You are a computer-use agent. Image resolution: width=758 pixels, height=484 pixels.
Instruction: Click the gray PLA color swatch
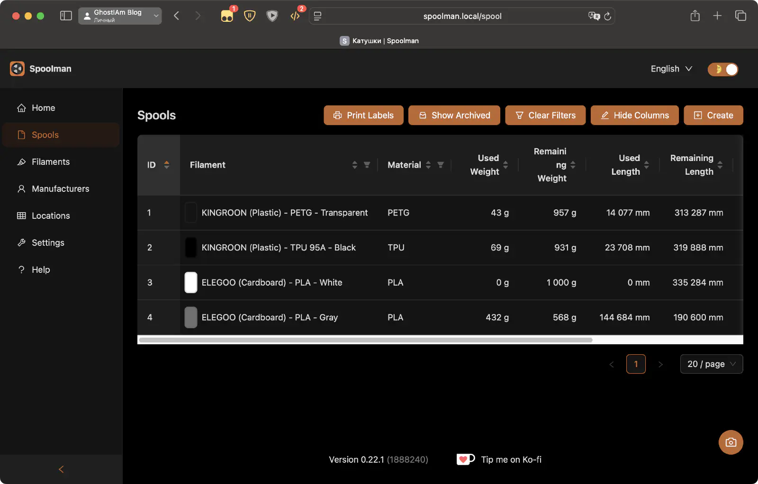coord(190,317)
